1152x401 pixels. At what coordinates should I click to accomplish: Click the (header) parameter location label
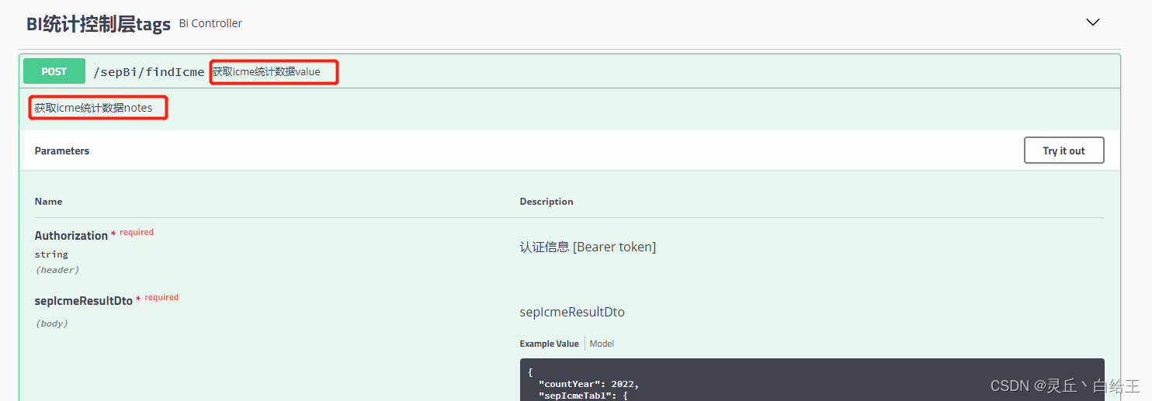[x=57, y=270]
